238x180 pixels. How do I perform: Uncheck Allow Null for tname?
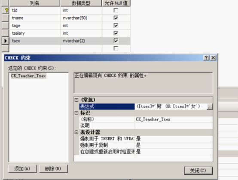point(116,18)
